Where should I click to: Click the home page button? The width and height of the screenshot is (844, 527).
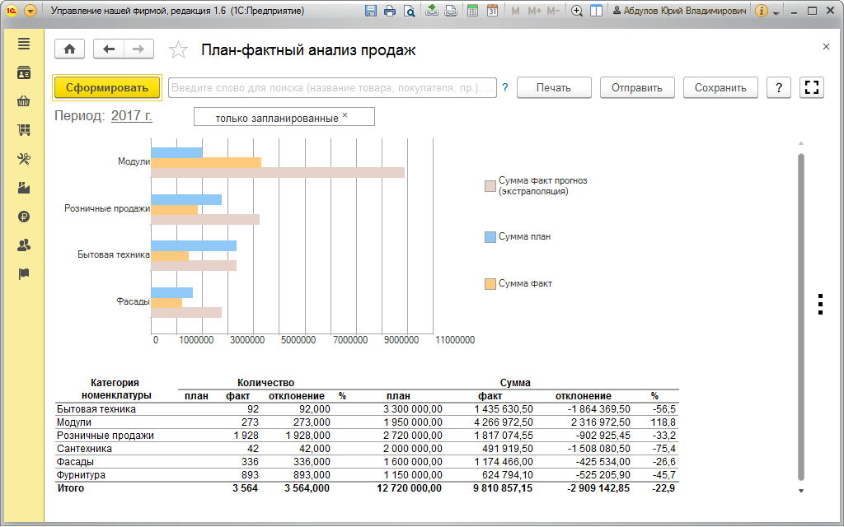[x=69, y=49]
